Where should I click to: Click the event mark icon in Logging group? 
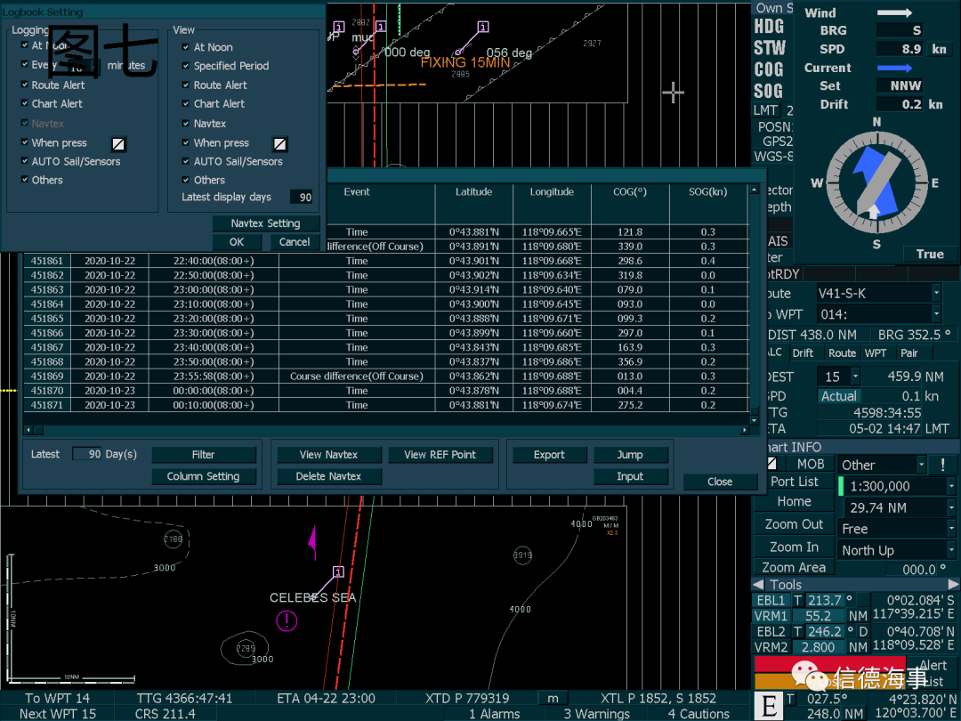pyautogui.click(x=118, y=143)
